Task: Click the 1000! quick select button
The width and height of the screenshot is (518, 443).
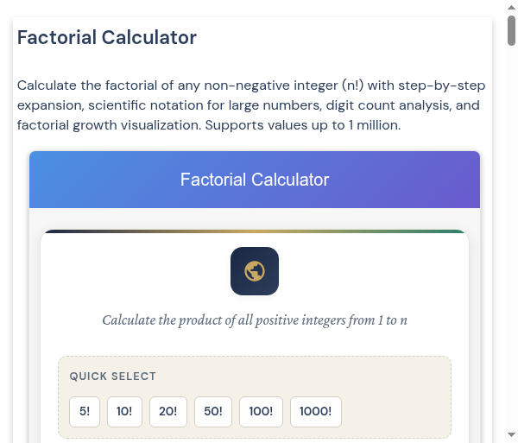Action: [x=316, y=412]
